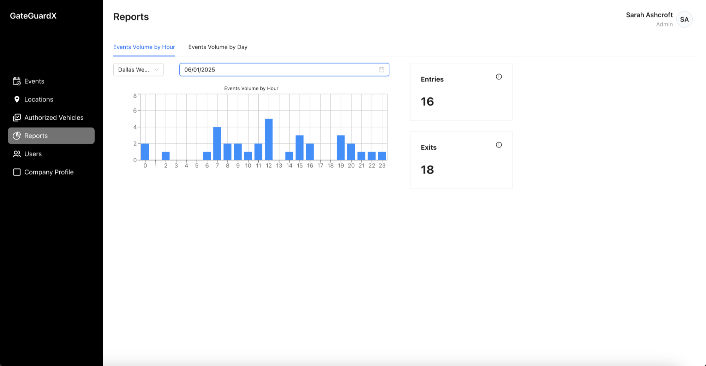Open Sarah Ashcroft profile name

tap(649, 15)
